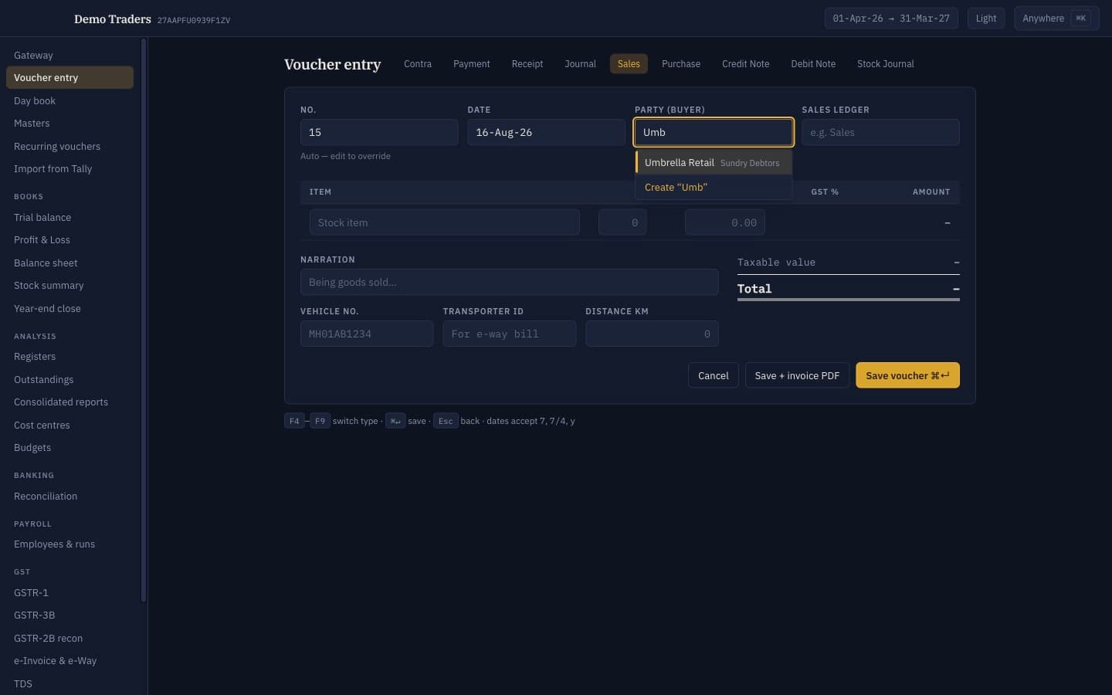1112x695 pixels.
Task: Click the Narration text field
Action: click(510, 282)
